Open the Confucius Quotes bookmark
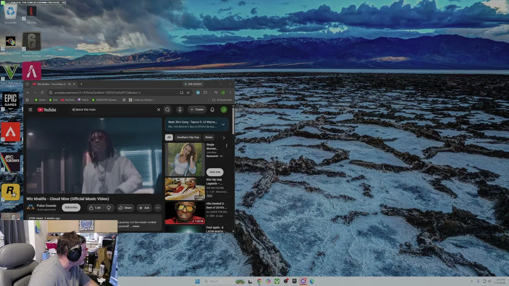 coord(142,100)
